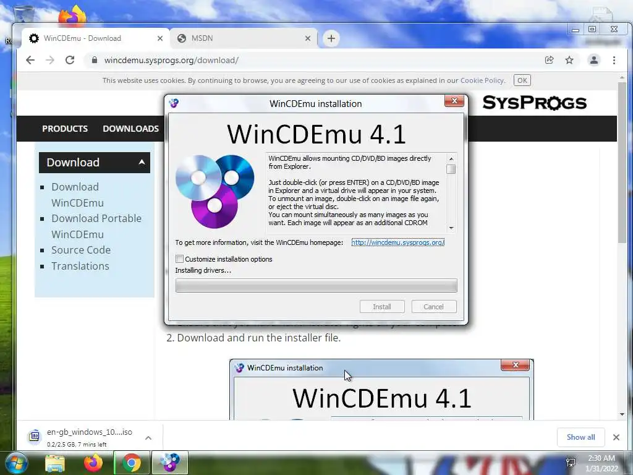This screenshot has height=475, width=633.
Task: Click installer description scroll up arrow
Action: [x=451, y=159]
